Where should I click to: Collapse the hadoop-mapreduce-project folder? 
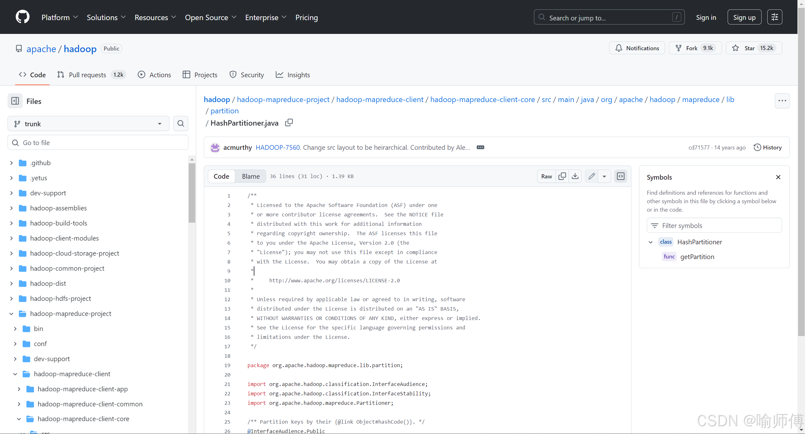tap(11, 313)
